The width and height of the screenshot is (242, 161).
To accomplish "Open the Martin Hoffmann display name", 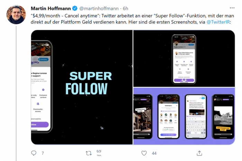I will pos(52,8).
